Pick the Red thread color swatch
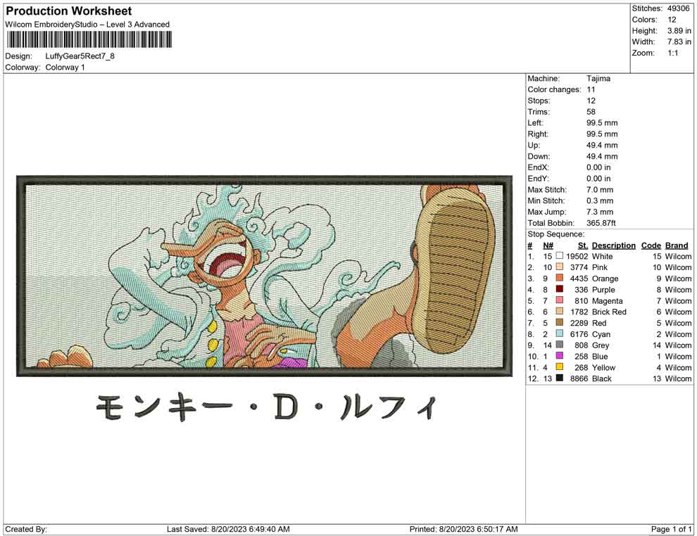The height and width of the screenshot is (536, 697). [559, 322]
